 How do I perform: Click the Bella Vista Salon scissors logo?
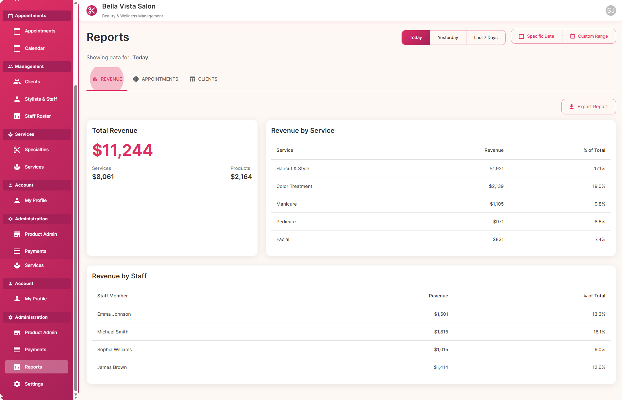click(92, 10)
